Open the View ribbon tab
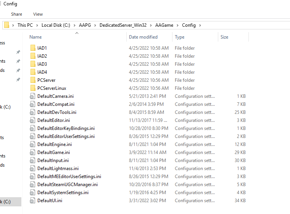290x214 pixels. tap(38, 14)
